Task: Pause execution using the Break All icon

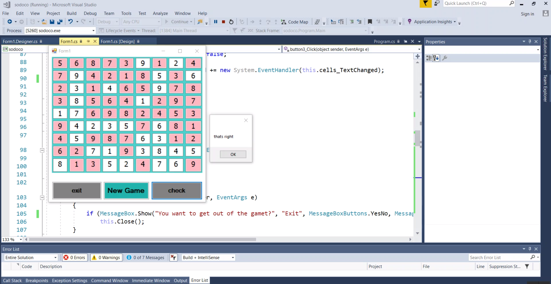Action: point(215,22)
